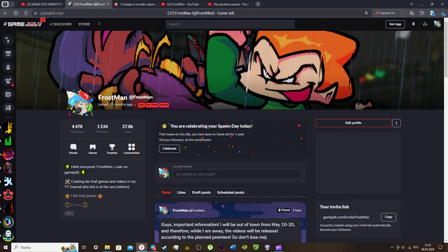Open quests icon with red dot
This screenshot has height=252, width=448.
[8, 81]
